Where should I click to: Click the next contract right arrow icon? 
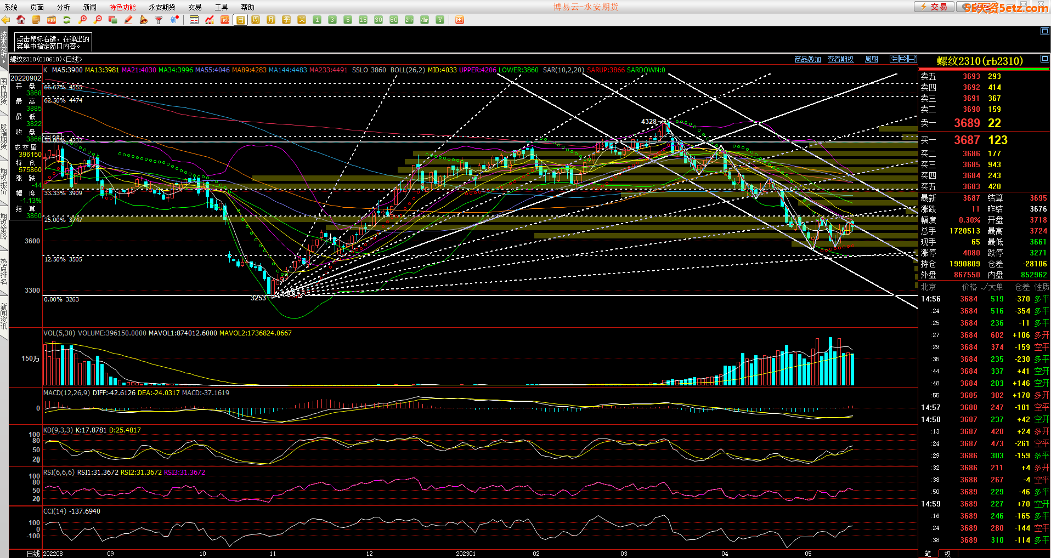pyautogui.click(x=903, y=59)
